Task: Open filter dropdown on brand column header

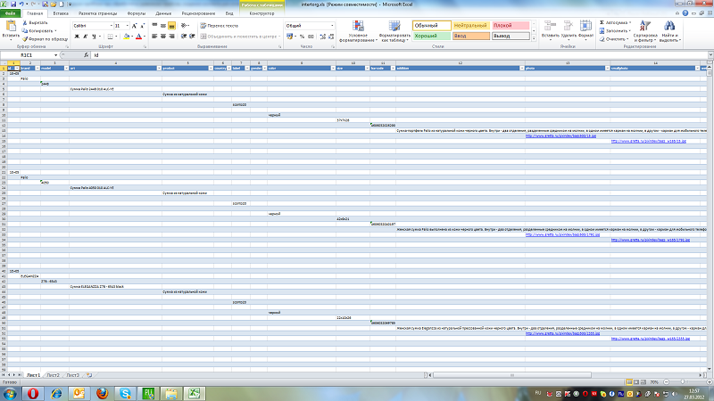Action: click(x=37, y=69)
